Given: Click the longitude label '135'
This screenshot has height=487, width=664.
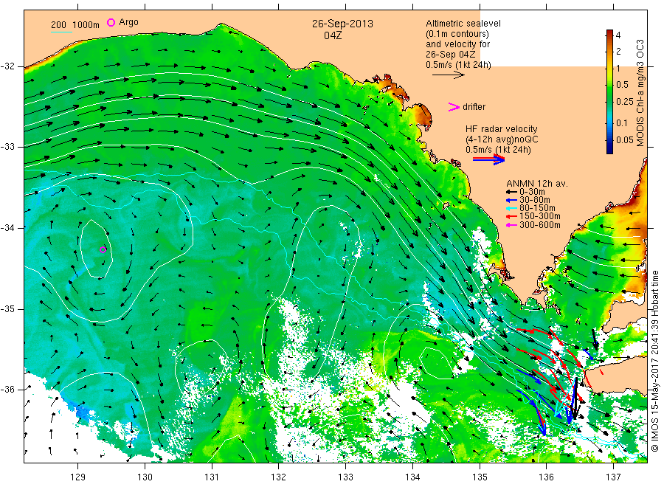Looking at the screenshot, I should click(x=480, y=477).
